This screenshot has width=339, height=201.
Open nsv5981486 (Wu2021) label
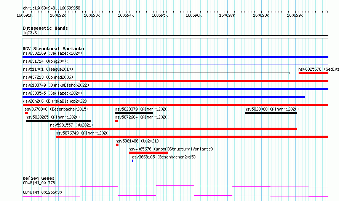137,141
